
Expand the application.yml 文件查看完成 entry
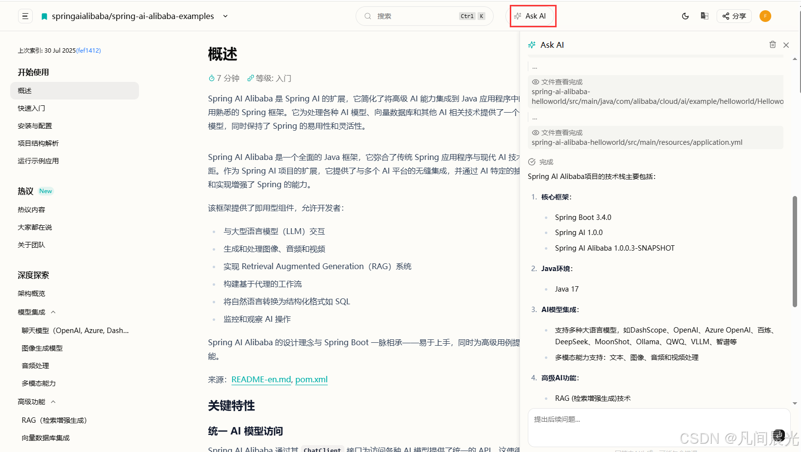tap(656, 138)
